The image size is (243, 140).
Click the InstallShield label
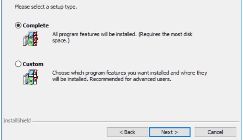(17, 121)
